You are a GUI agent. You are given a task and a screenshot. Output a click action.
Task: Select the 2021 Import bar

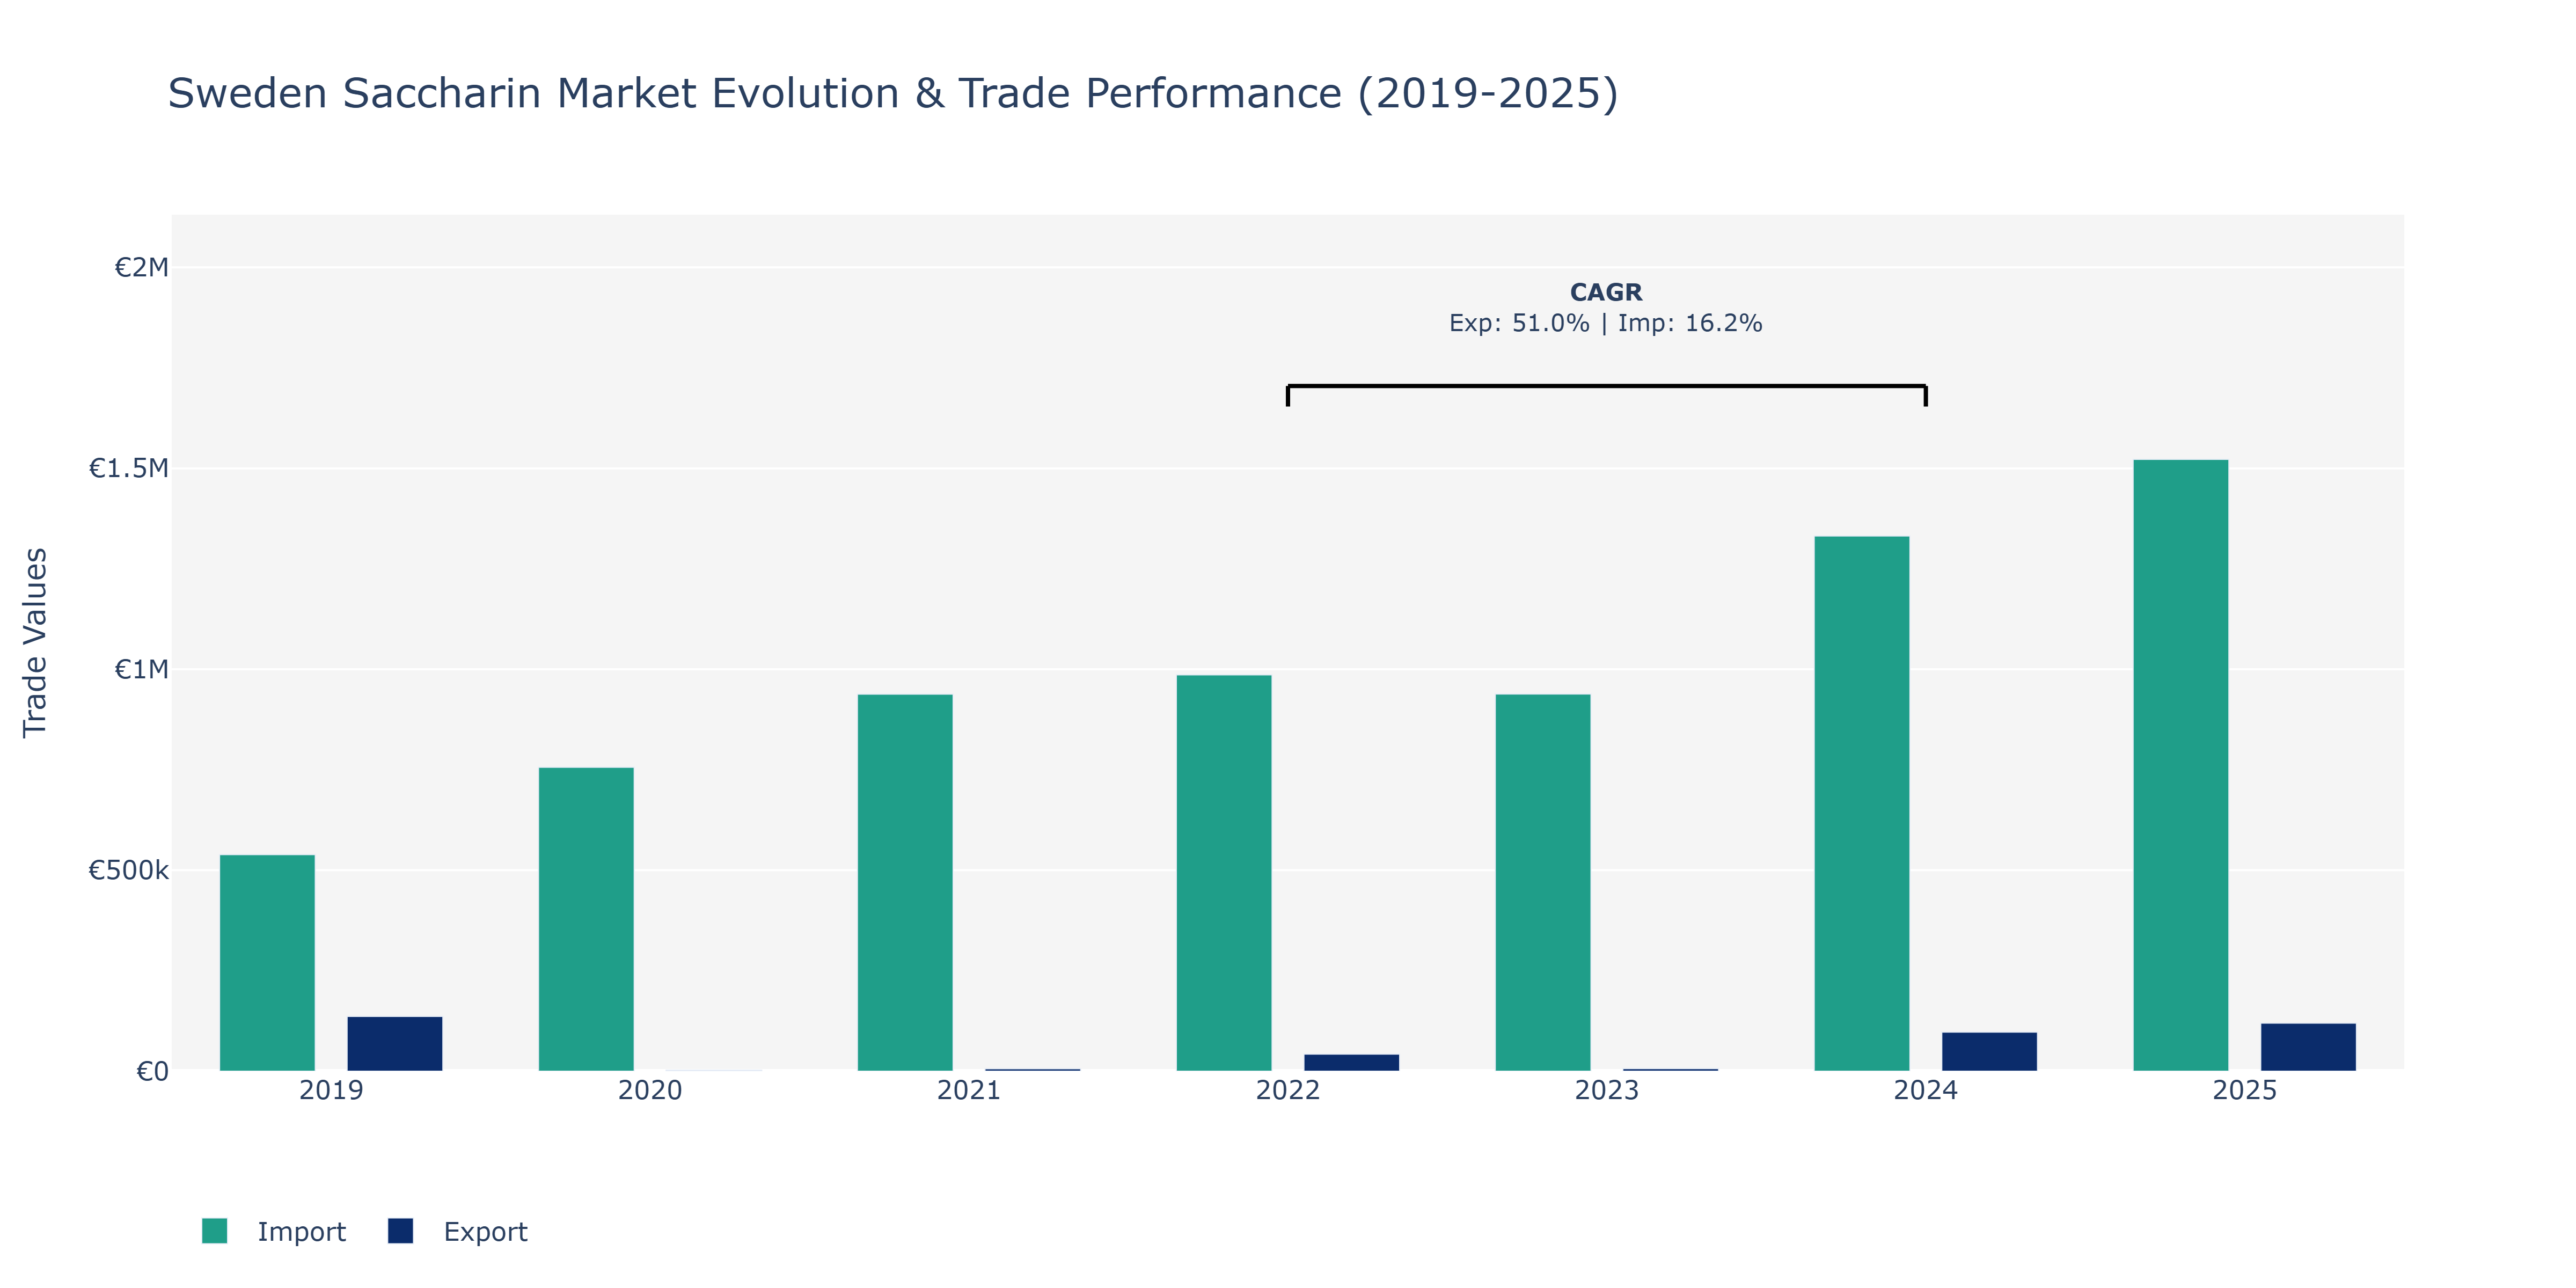point(905,883)
